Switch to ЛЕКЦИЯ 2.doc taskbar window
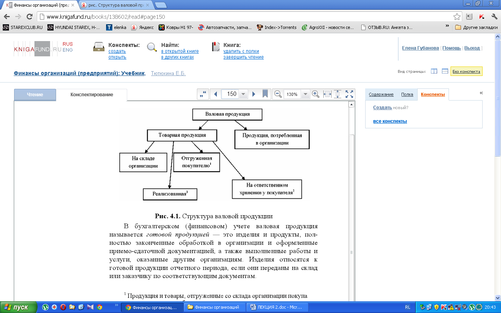 278,307
